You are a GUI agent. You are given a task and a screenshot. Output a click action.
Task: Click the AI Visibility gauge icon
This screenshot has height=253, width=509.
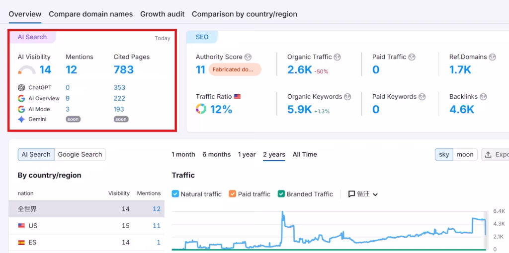[x=27, y=69]
